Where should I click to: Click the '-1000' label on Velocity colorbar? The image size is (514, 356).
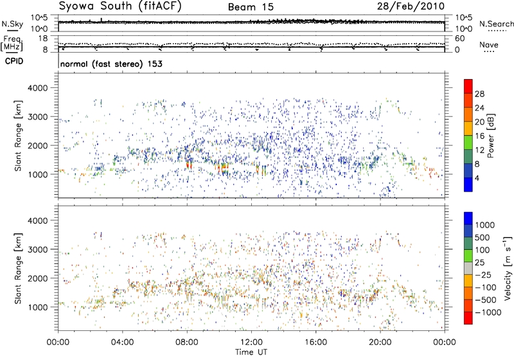click(488, 312)
